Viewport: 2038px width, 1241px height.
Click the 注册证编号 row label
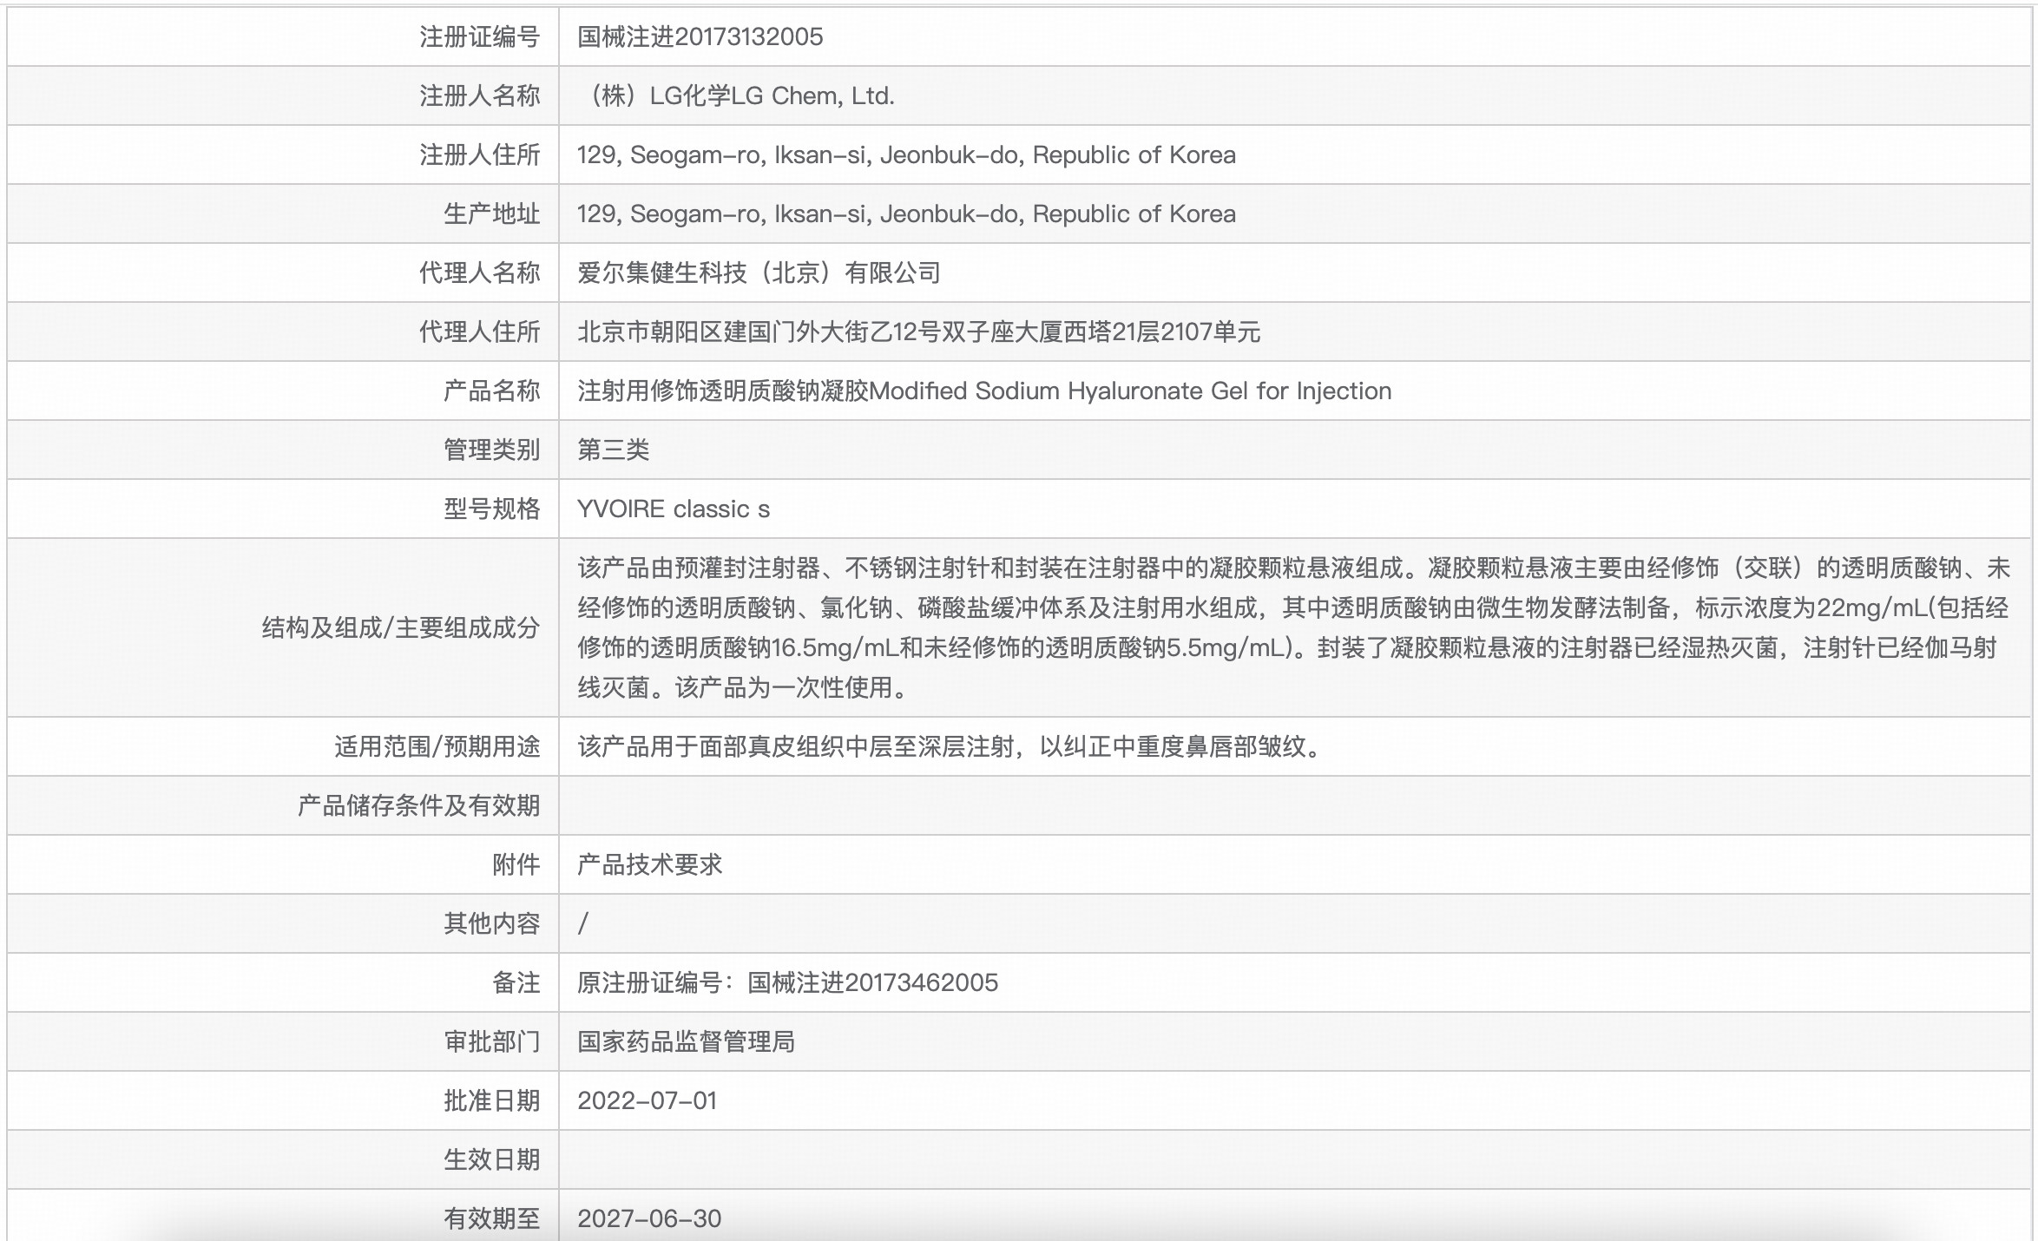point(479,36)
